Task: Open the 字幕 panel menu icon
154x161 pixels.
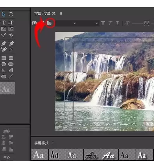Action: point(61,14)
